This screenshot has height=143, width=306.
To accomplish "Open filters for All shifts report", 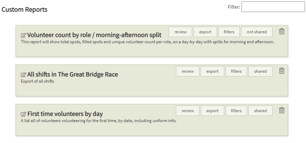I will 236,71.
